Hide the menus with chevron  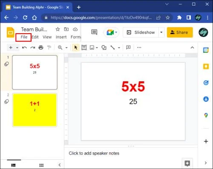pyautogui.click(x=192, y=48)
